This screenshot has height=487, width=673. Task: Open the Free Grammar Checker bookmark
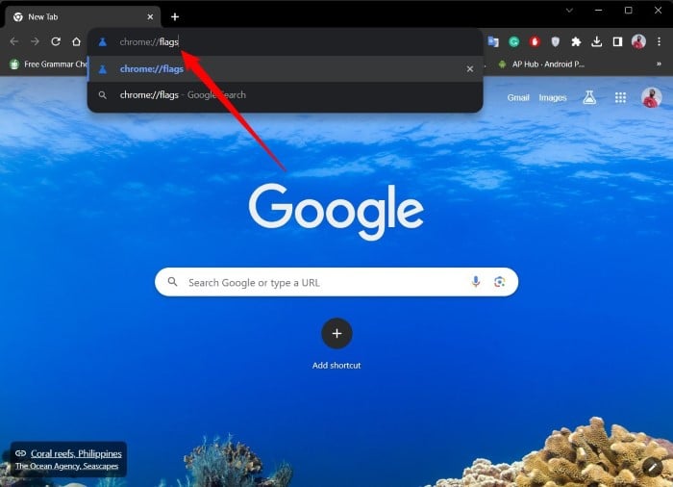48,64
